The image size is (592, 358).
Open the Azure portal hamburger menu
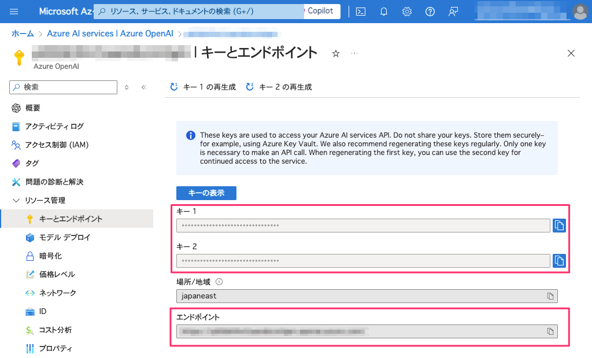point(14,12)
